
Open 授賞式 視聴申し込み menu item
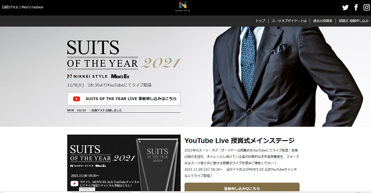[x=354, y=21]
